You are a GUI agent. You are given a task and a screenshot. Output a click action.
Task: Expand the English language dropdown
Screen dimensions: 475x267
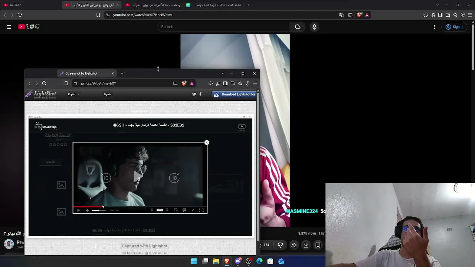(73, 94)
